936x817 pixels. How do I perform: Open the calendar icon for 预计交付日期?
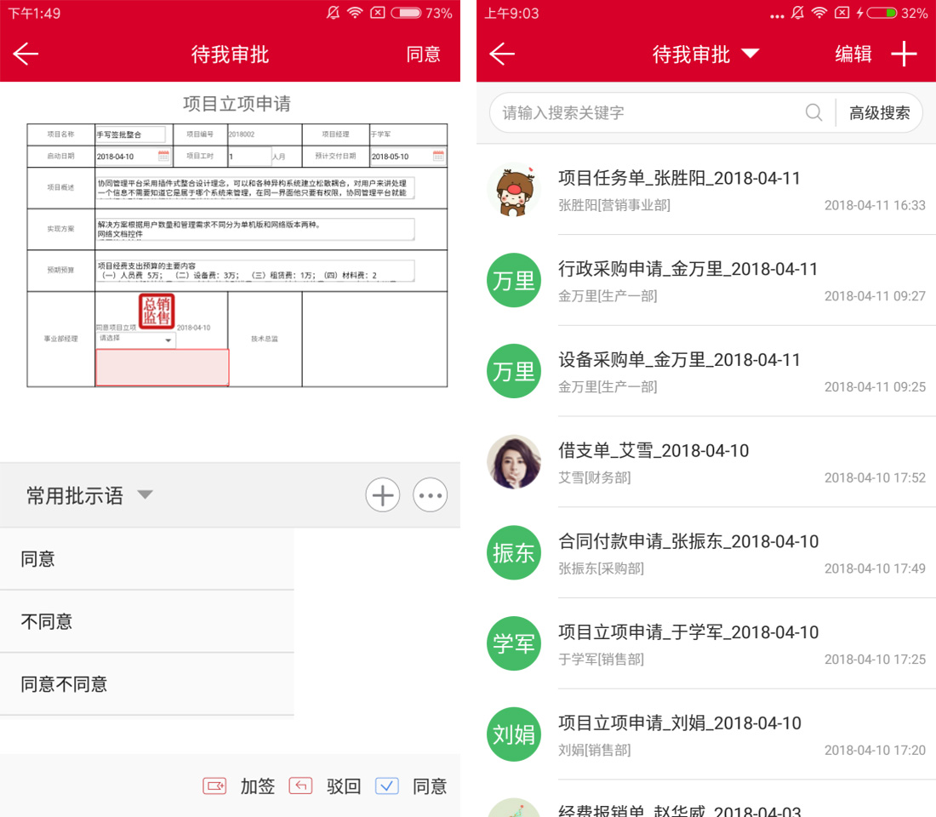[438, 157]
